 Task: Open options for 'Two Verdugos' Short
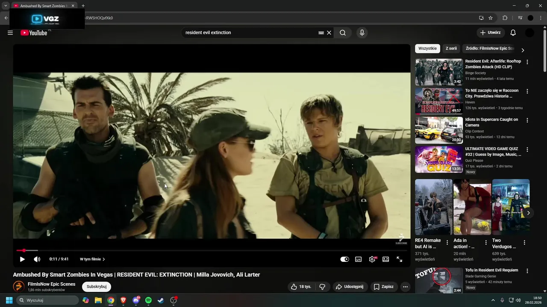[524, 243]
